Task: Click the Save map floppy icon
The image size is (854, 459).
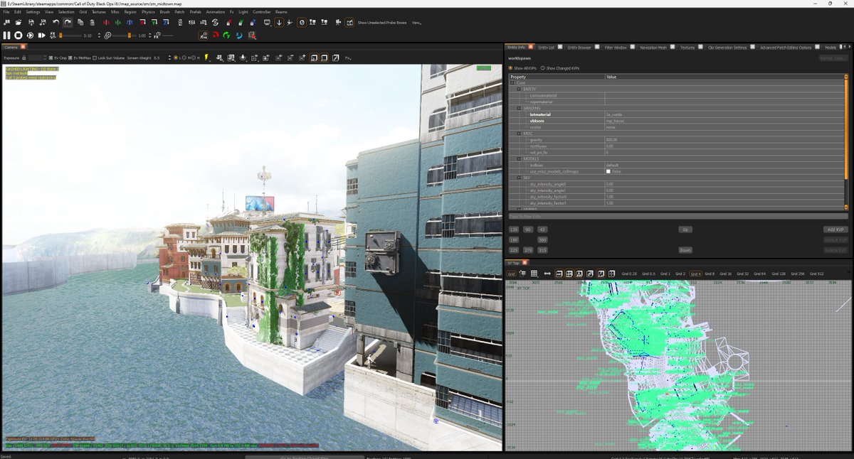Action: pyautogui.click(x=31, y=22)
